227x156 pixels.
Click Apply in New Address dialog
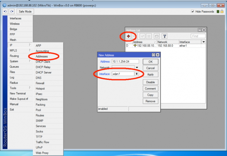[x=150, y=74]
